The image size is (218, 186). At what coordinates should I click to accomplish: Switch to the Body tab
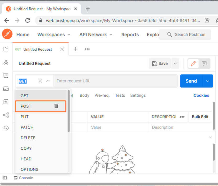pyautogui.click(x=84, y=95)
